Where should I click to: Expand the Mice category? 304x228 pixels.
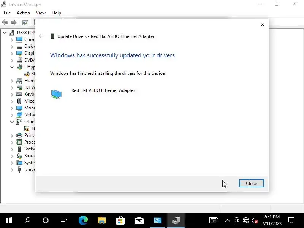pos(12,101)
